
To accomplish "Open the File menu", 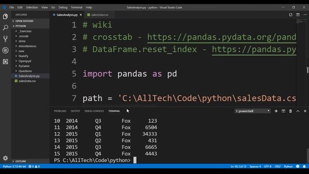I will 12,7.
